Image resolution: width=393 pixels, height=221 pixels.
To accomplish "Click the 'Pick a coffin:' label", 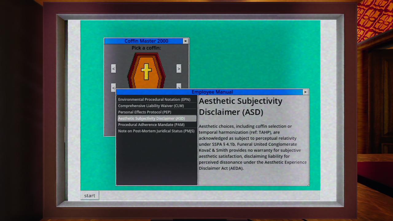I will [x=146, y=48].
